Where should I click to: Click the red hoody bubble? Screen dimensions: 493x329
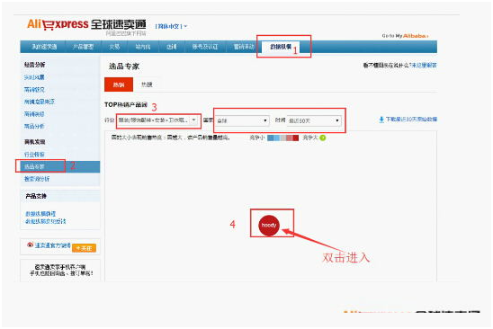click(x=269, y=225)
